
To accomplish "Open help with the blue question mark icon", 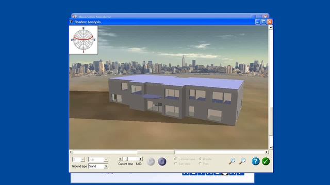I will point(256,161).
